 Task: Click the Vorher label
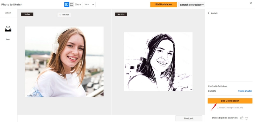click(27, 14)
